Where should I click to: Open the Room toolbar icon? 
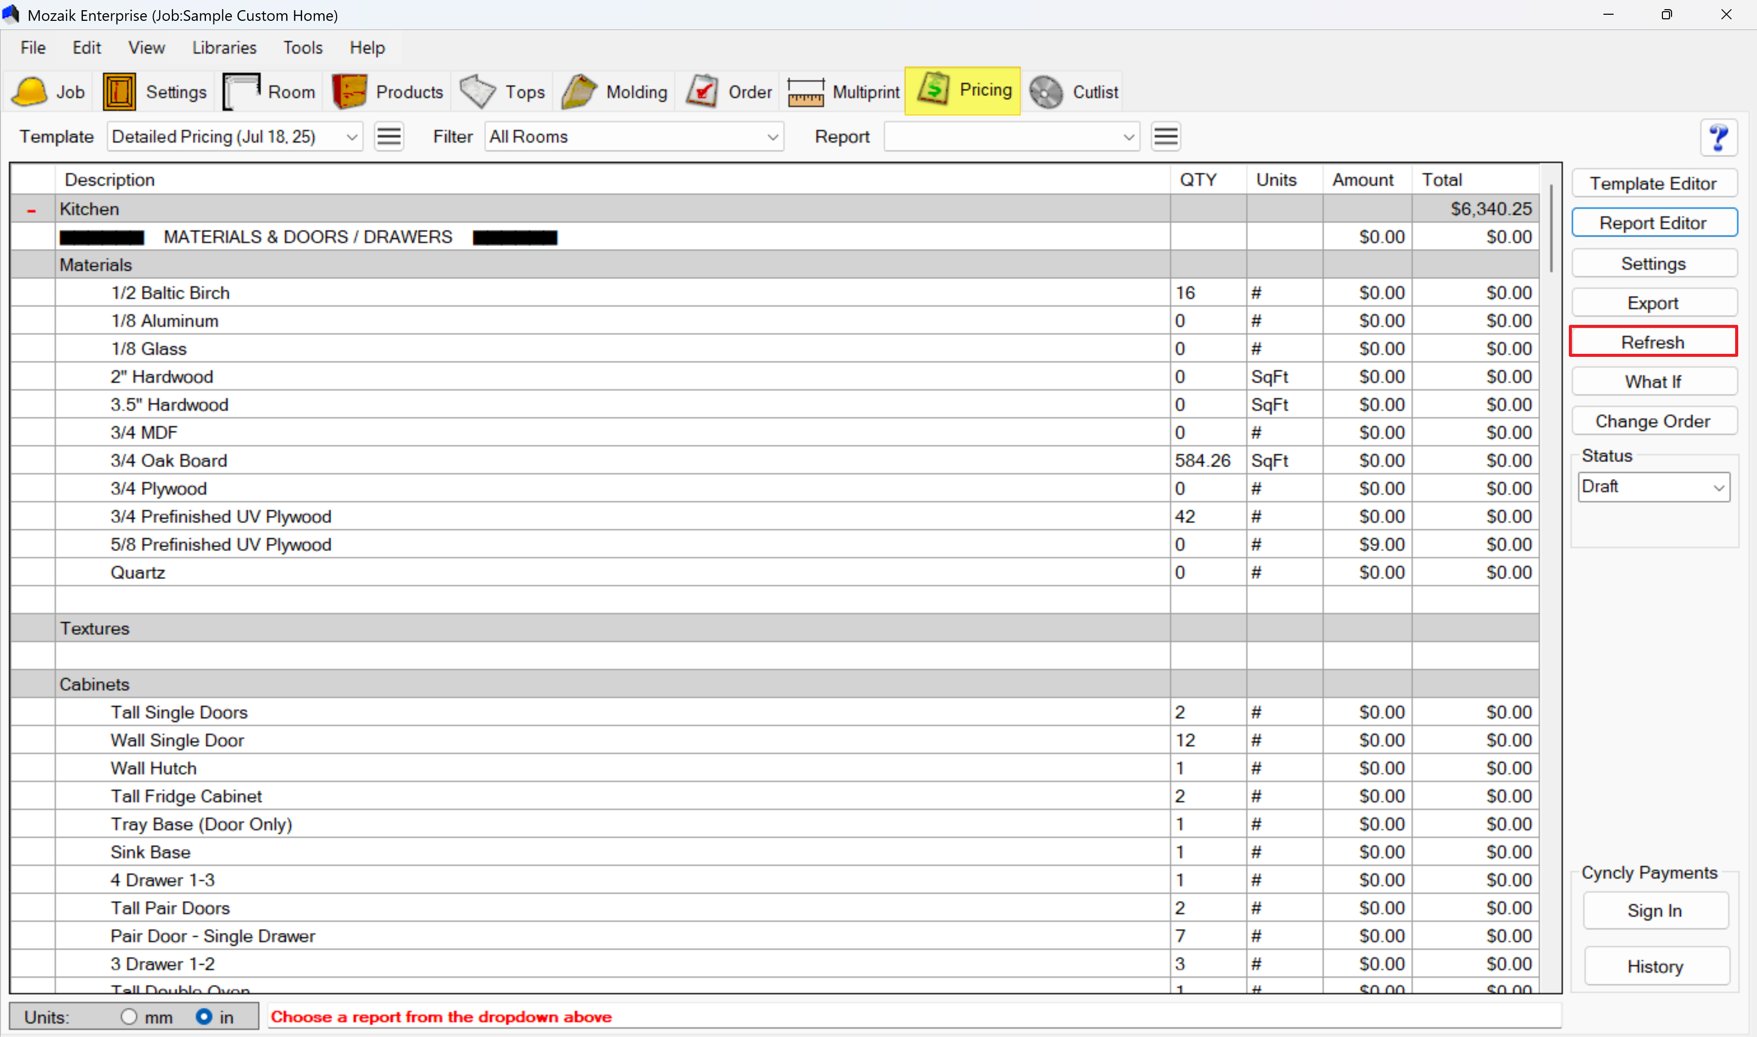(242, 91)
